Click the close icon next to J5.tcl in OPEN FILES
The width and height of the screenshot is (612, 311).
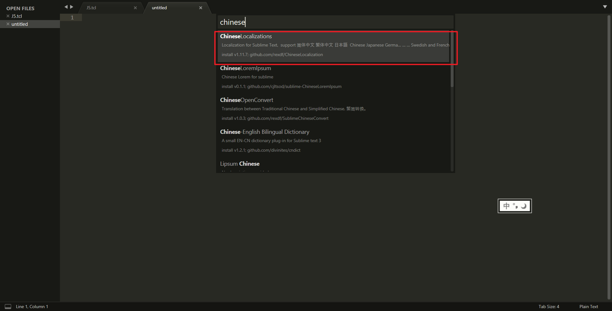point(8,16)
